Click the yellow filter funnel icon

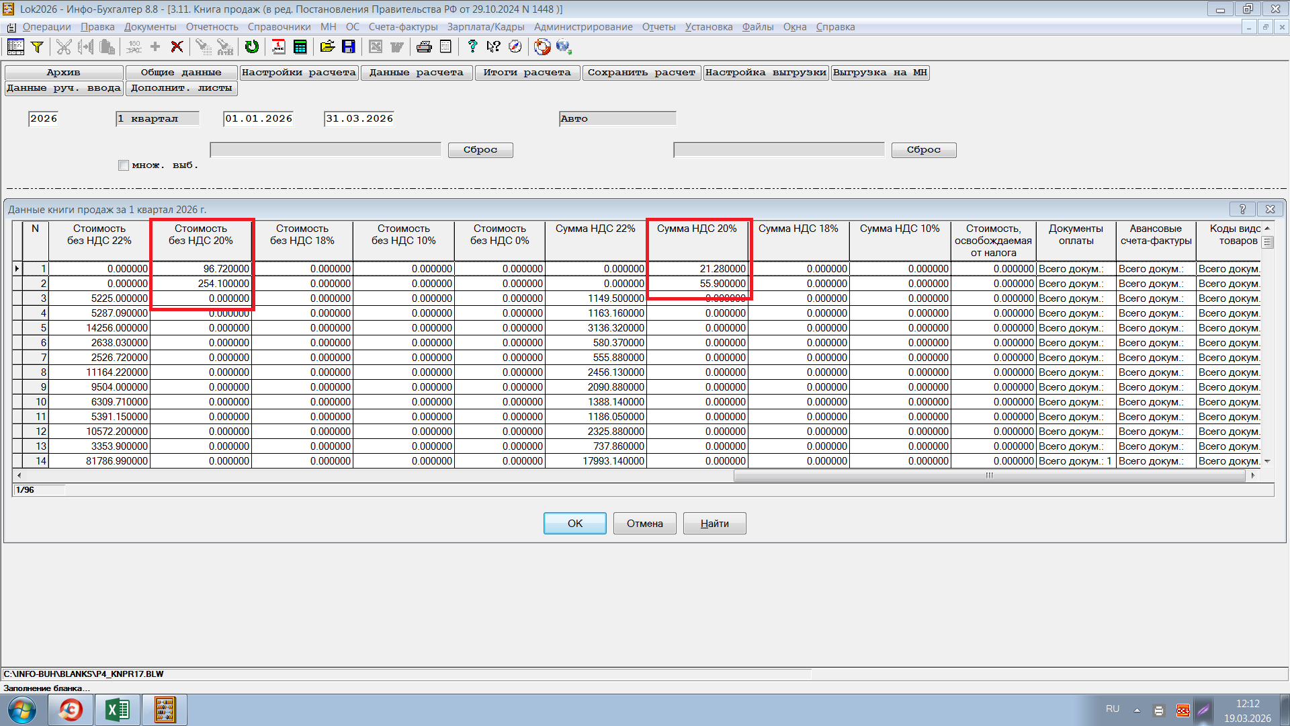pos(38,46)
